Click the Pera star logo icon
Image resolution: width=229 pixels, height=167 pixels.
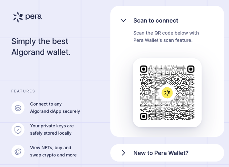tap(17, 17)
